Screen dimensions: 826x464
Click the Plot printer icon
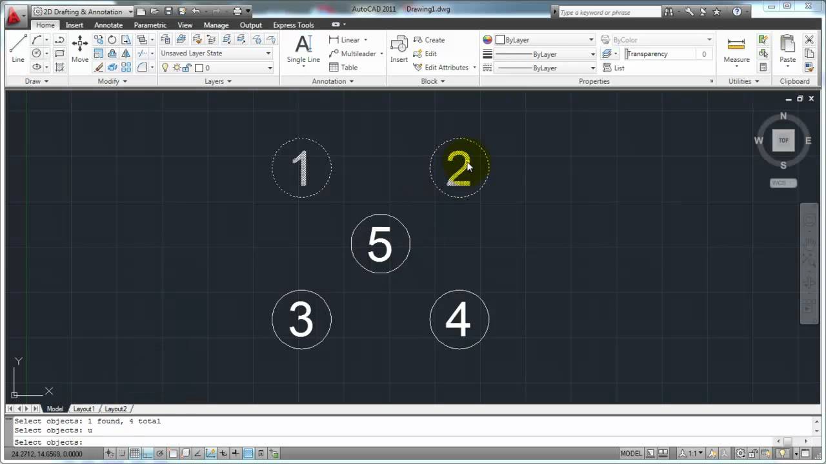pyautogui.click(x=237, y=11)
